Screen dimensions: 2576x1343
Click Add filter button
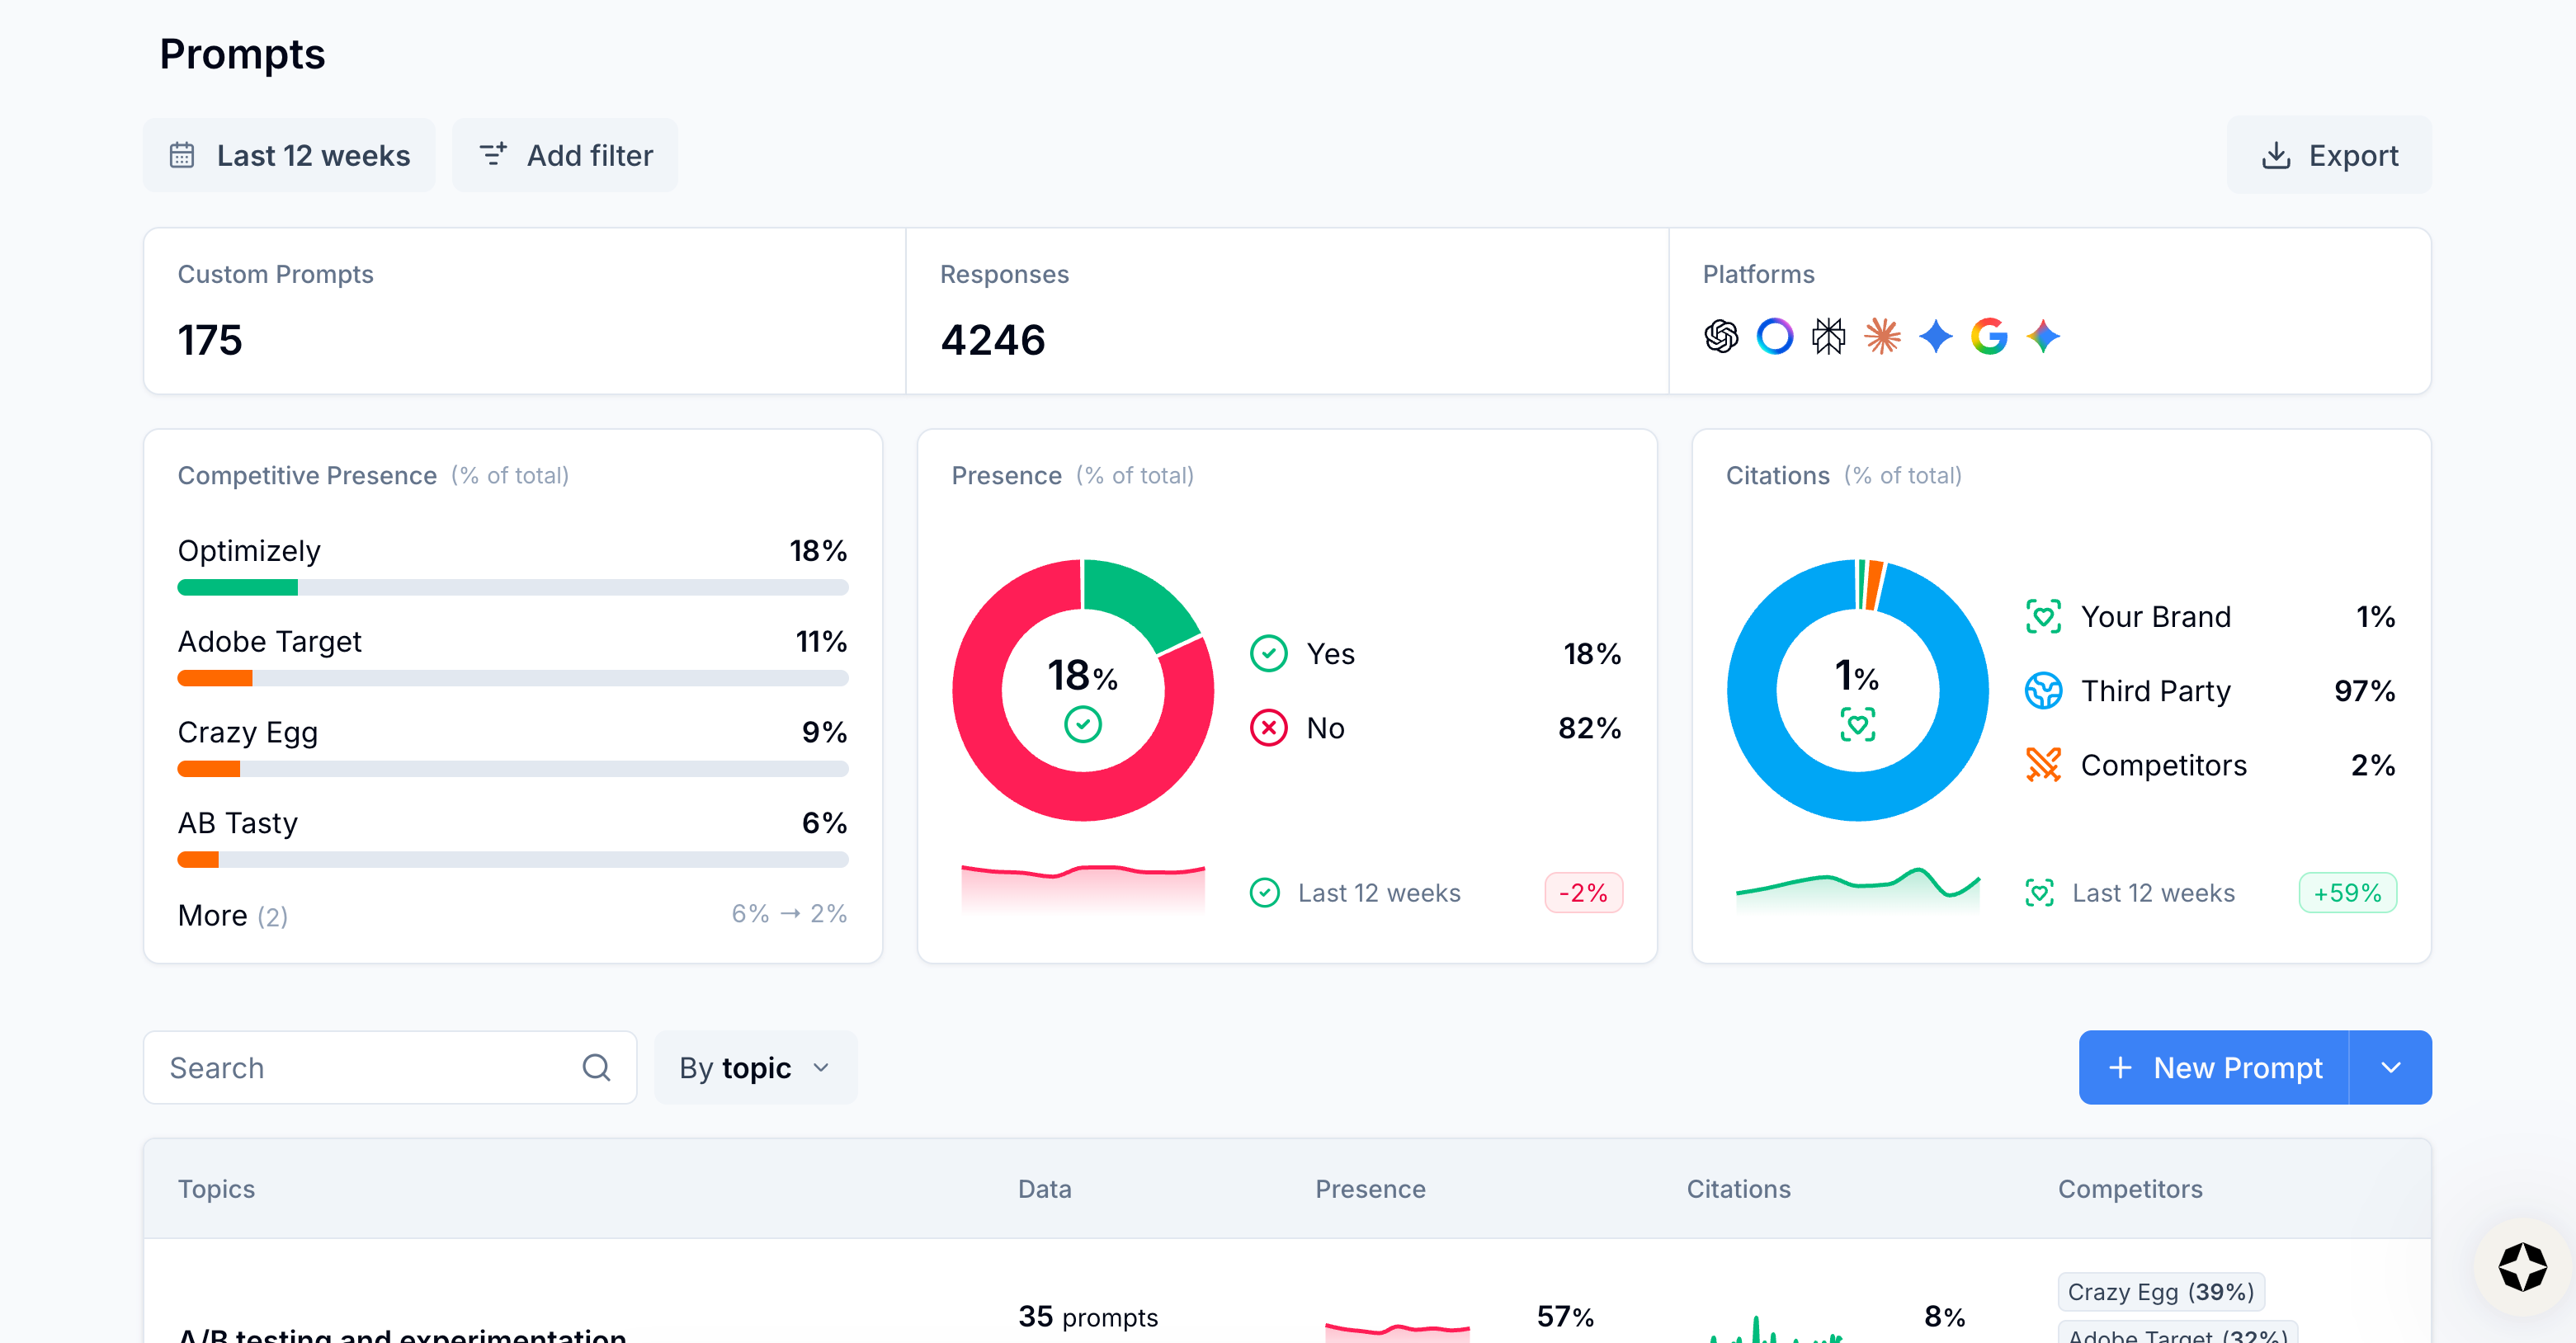coord(565,155)
